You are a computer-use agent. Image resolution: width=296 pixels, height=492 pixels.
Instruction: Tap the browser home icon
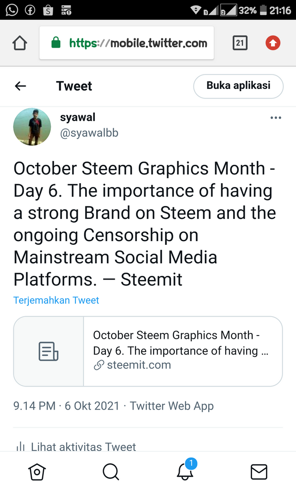[20, 43]
